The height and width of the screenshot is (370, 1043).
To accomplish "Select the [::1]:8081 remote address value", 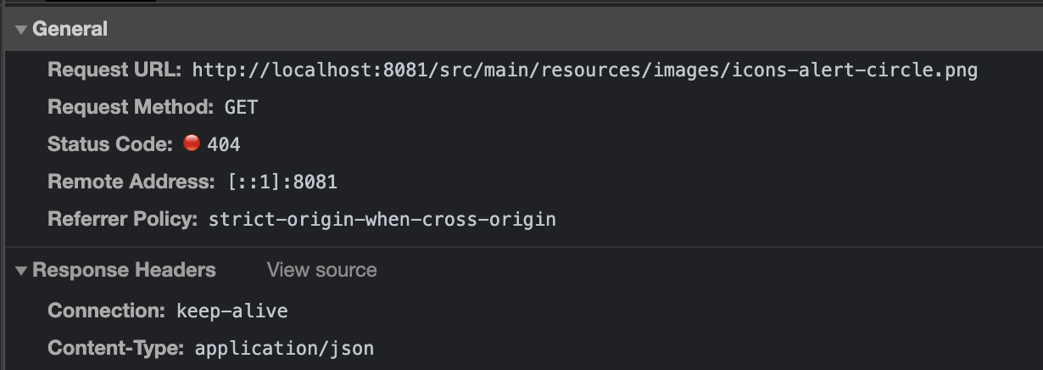I will [282, 182].
